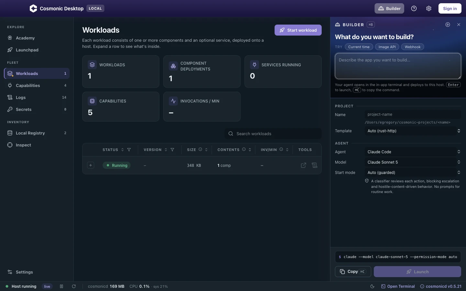The height and width of the screenshot is (291, 466).
Task: Click the Invocations / Min stat card
Action: (202, 107)
